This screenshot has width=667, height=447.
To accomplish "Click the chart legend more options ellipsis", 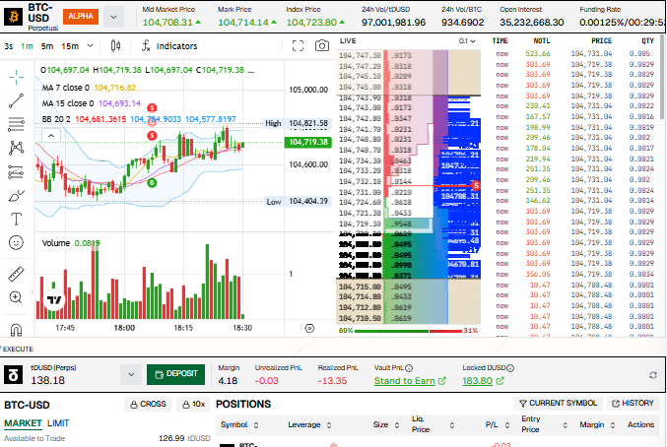I will coord(251,71).
